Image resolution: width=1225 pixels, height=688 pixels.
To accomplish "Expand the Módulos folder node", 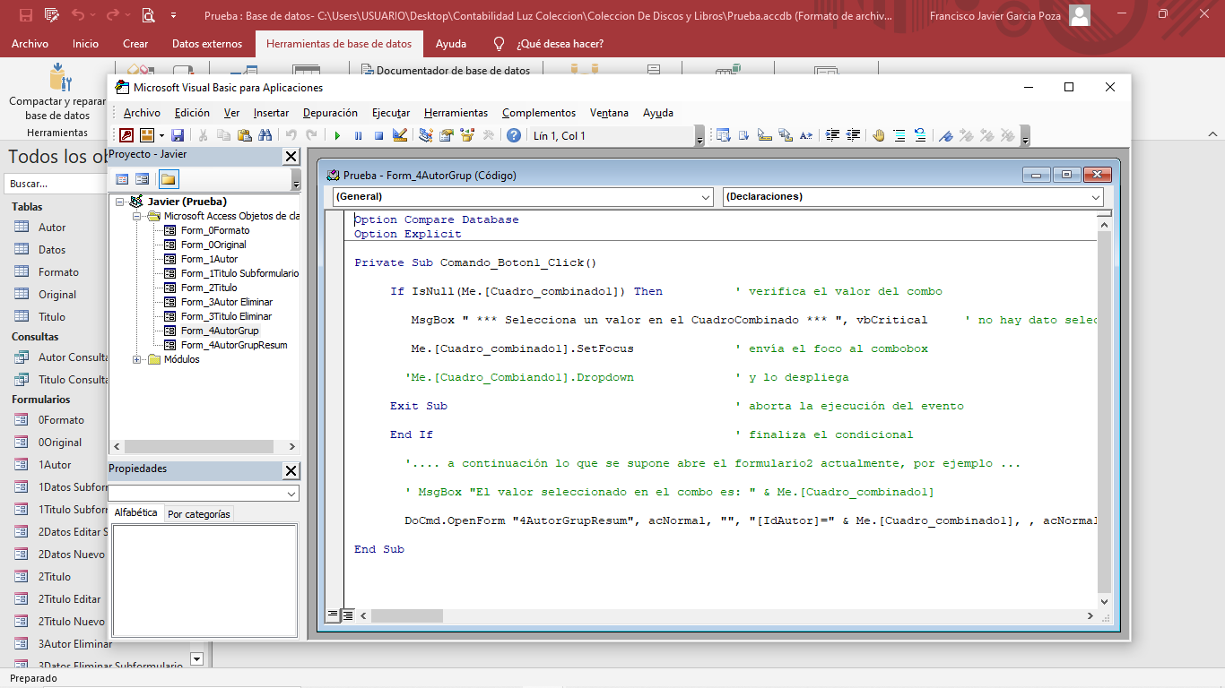I will point(137,360).
